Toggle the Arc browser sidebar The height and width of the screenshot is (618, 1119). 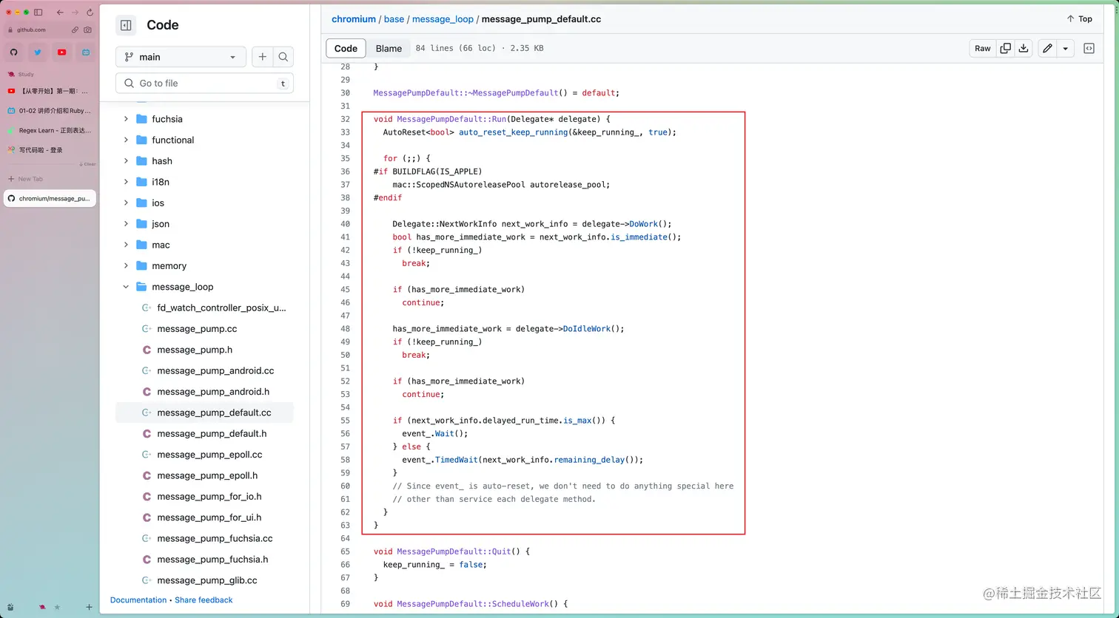click(38, 13)
